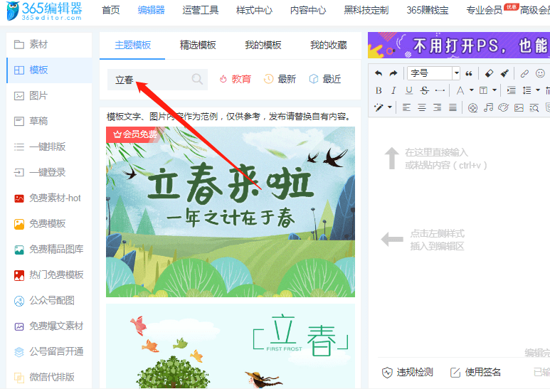Click 一键排版 in the sidebar
The height and width of the screenshot is (389, 550).
[49, 146]
